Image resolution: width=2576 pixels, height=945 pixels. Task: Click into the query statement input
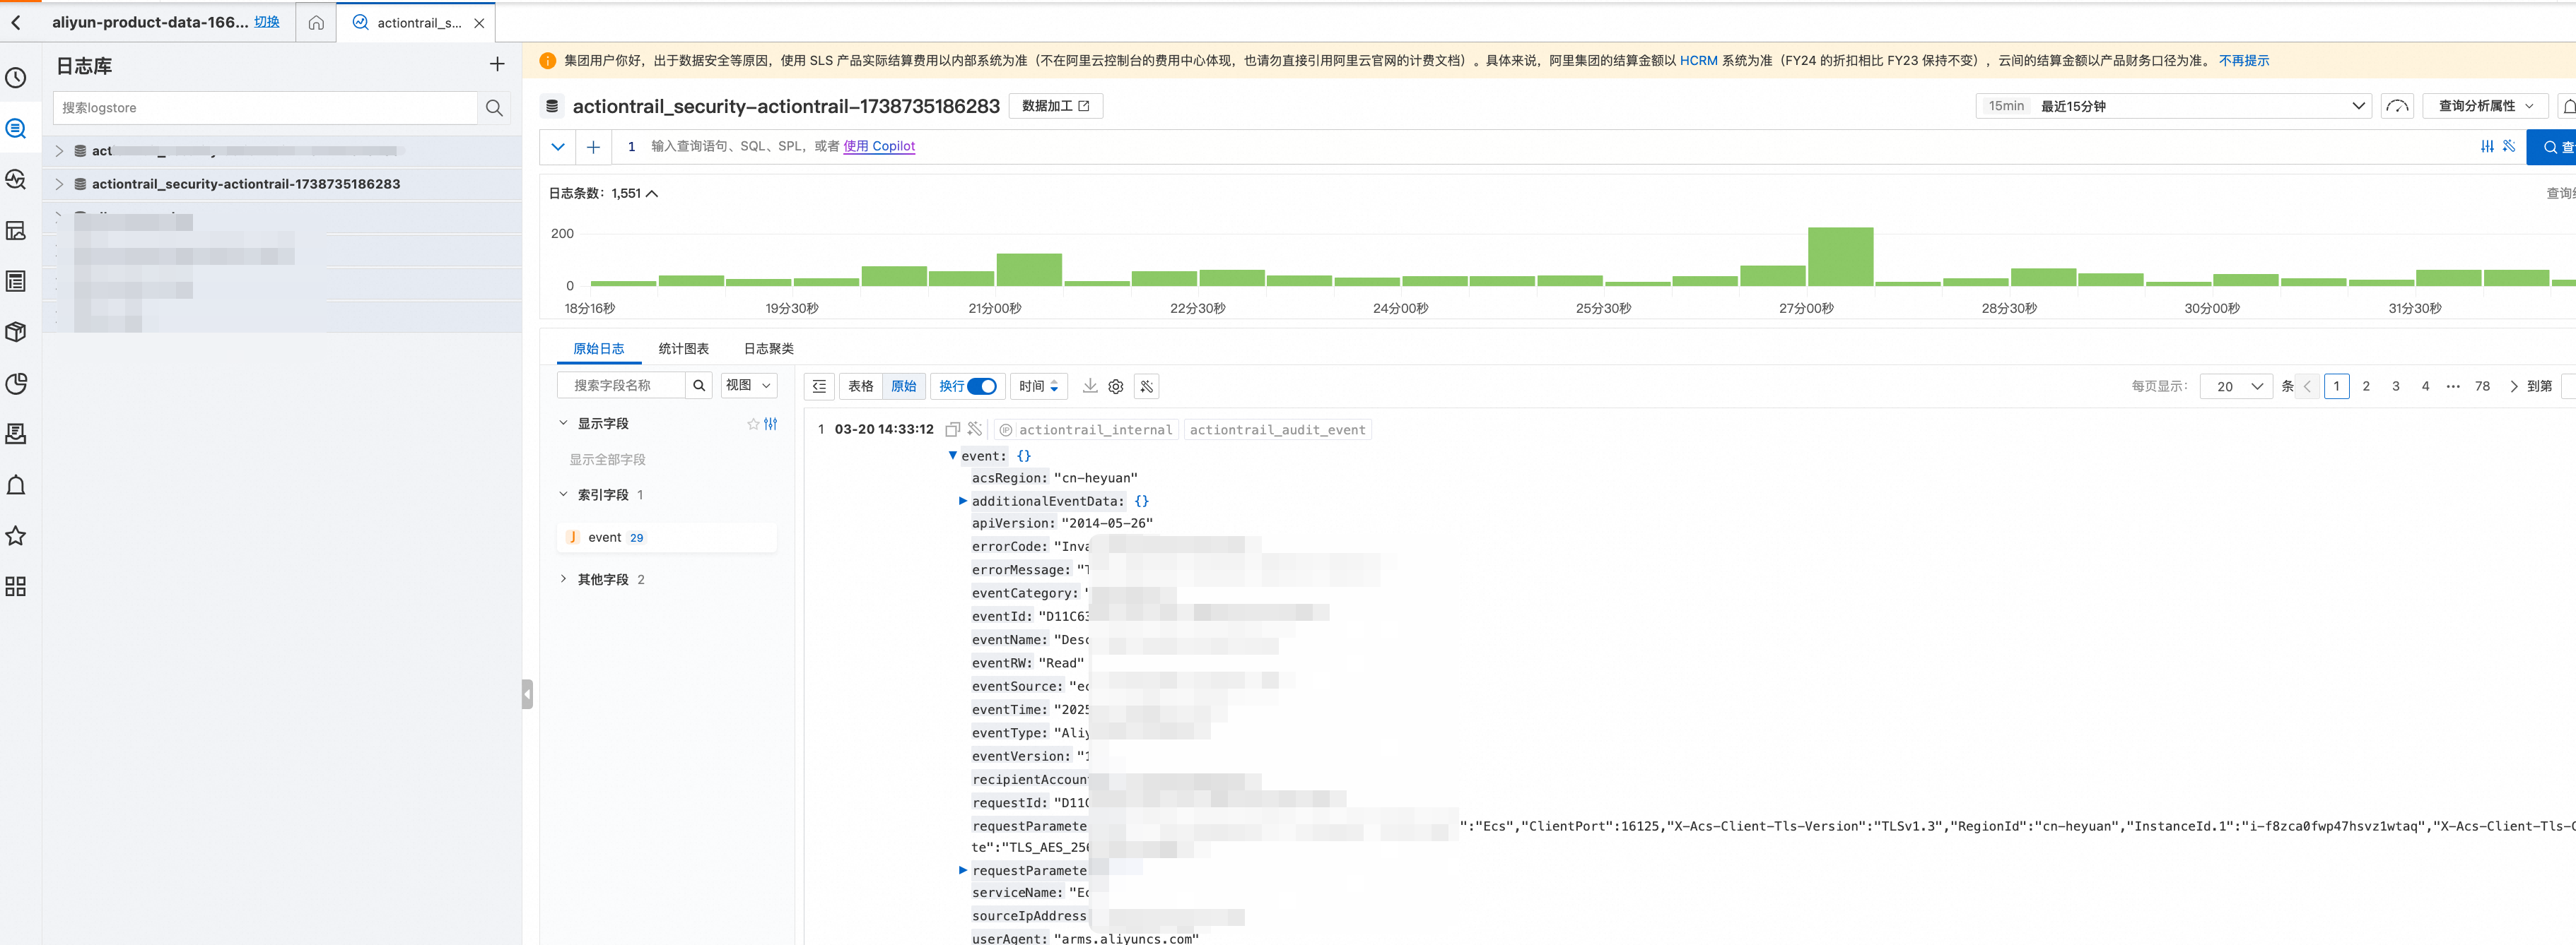click(x=1540, y=147)
